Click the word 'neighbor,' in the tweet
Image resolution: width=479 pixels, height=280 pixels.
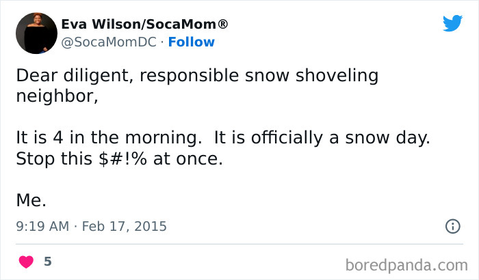point(57,96)
